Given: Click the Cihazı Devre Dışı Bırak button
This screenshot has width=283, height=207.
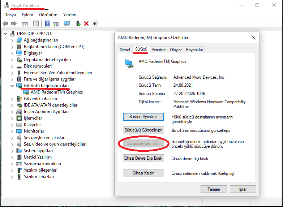Looking at the screenshot, I should 143,158.
